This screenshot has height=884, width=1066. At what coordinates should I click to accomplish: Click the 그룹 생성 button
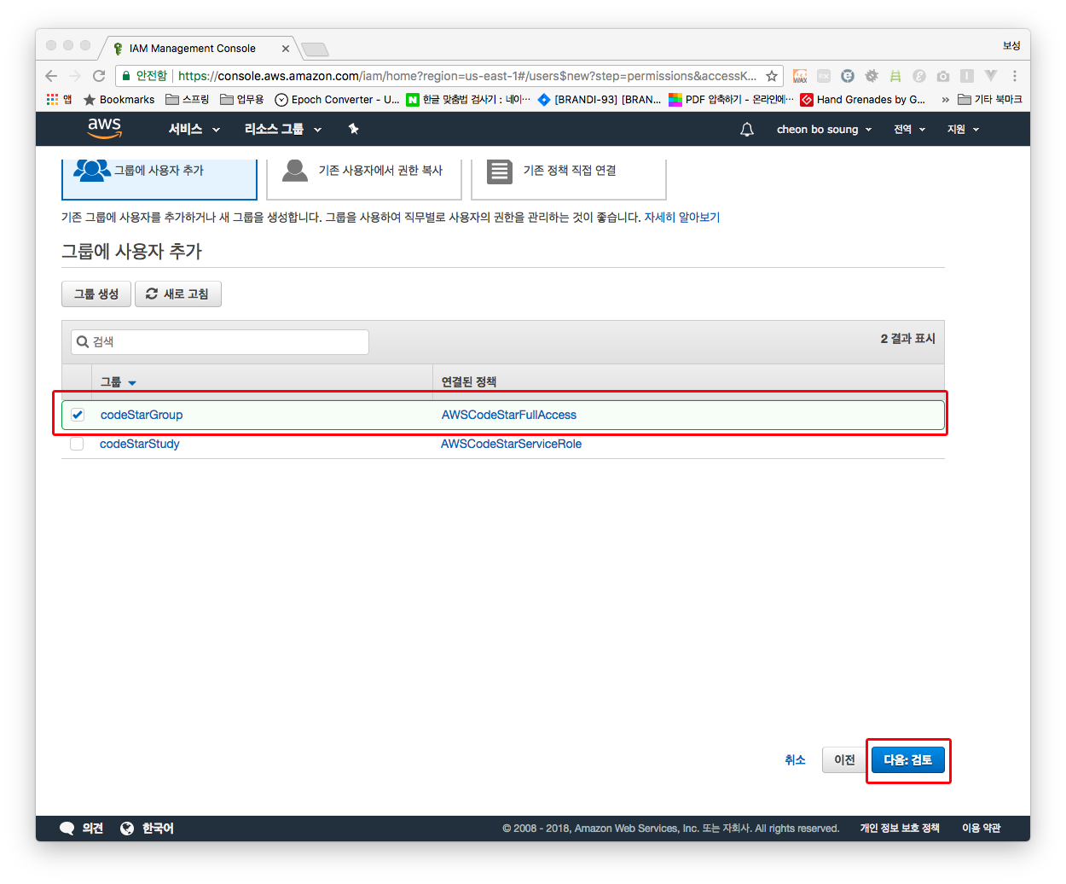(96, 294)
